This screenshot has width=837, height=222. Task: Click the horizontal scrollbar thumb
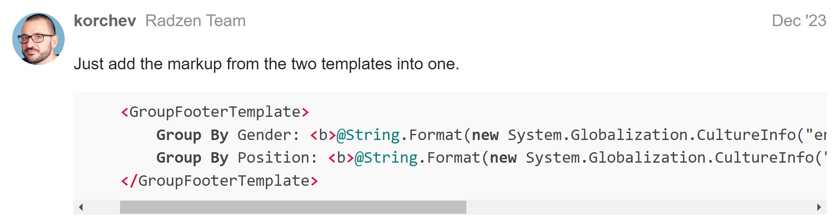click(293, 207)
